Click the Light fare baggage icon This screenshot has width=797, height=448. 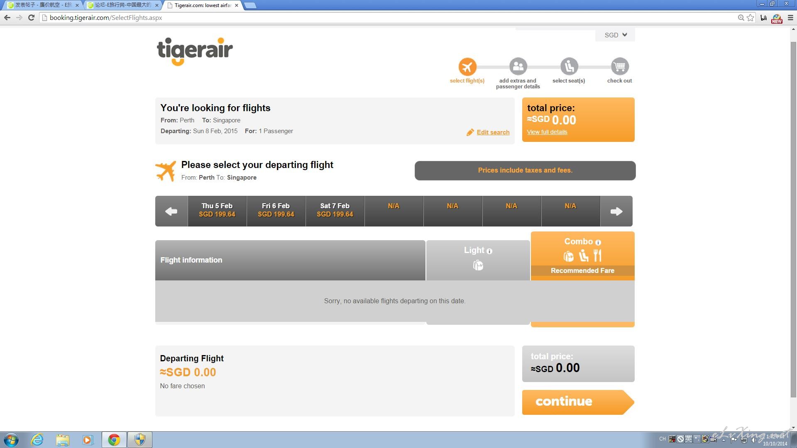point(478,265)
